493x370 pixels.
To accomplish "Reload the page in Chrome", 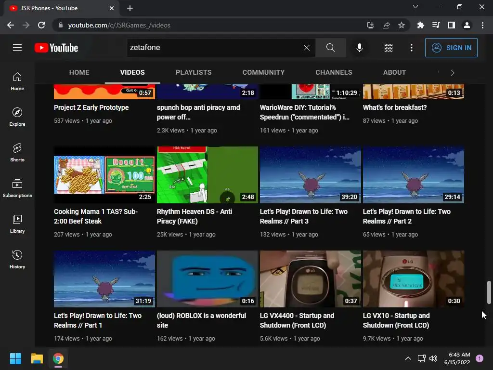I will pos(41,25).
